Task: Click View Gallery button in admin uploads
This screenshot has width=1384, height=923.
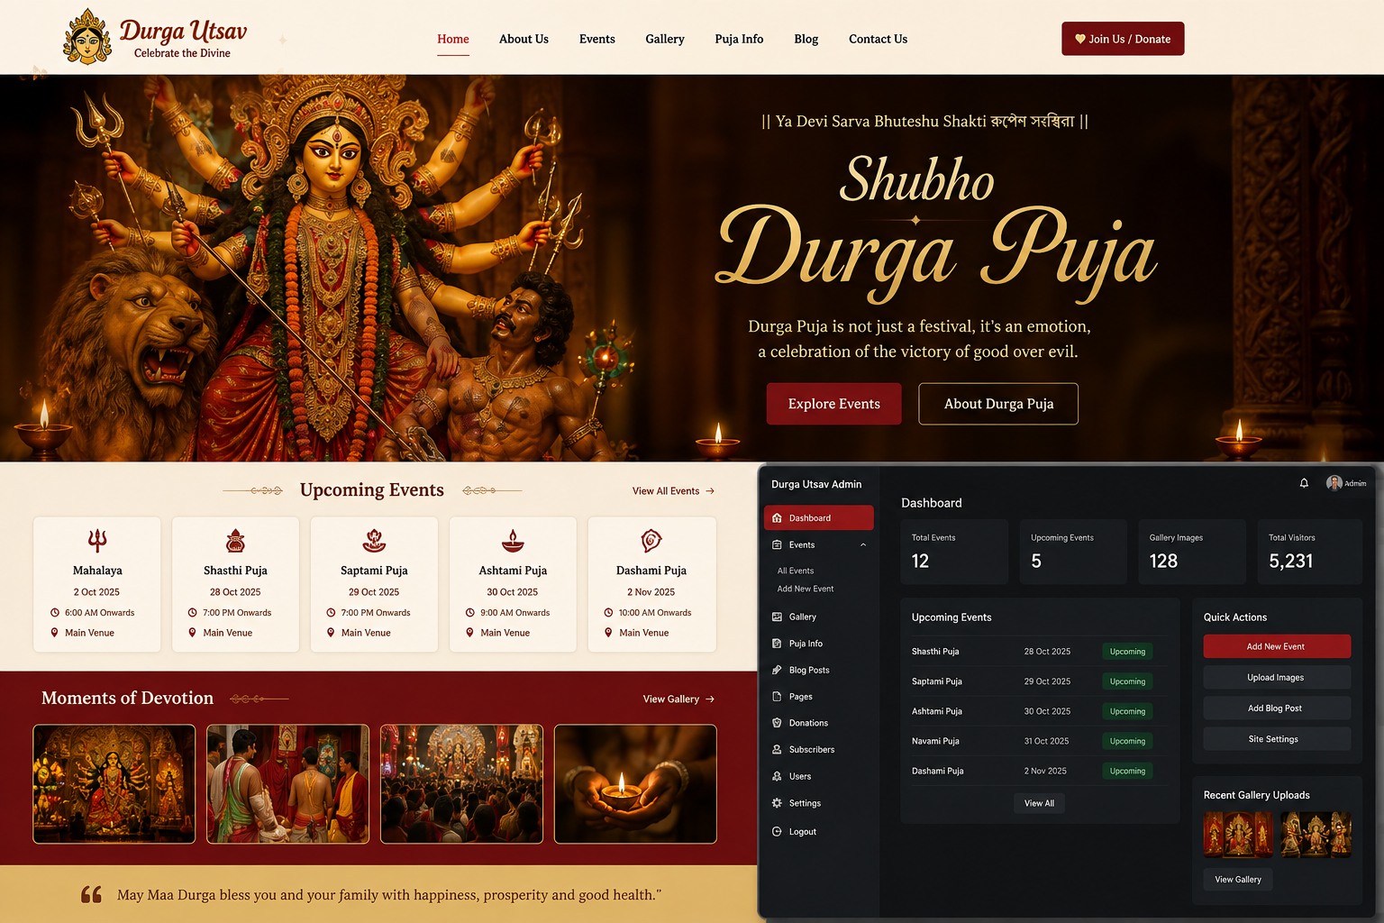Action: (1238, 880)
